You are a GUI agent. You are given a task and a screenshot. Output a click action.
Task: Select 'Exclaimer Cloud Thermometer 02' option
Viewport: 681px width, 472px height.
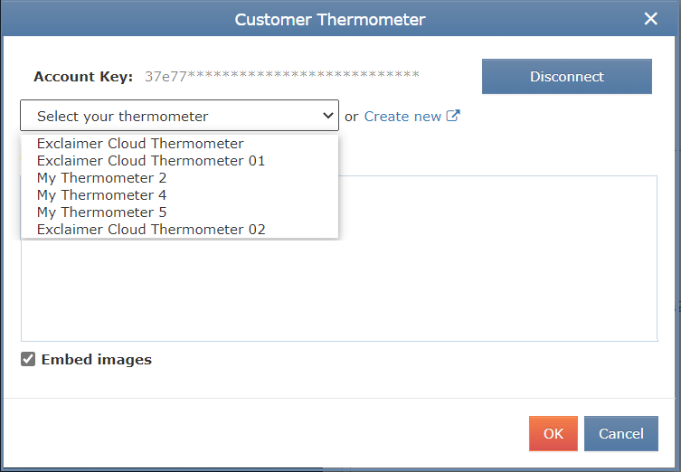pyautogui.click(x=151, y=230)
